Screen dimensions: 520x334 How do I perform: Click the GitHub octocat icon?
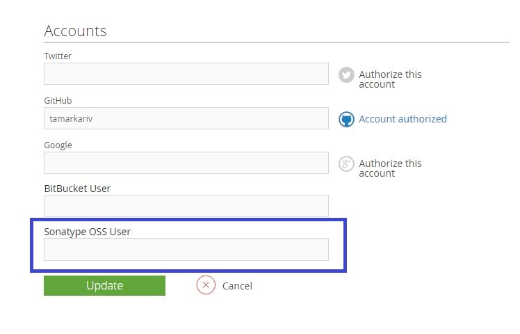pyautogui.click(x=346, y=120)
